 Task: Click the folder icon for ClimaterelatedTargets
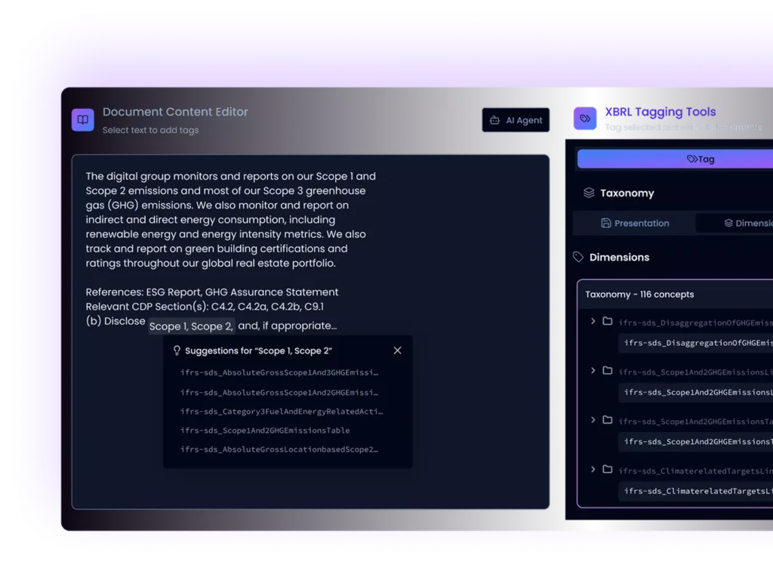coord(608,470)
